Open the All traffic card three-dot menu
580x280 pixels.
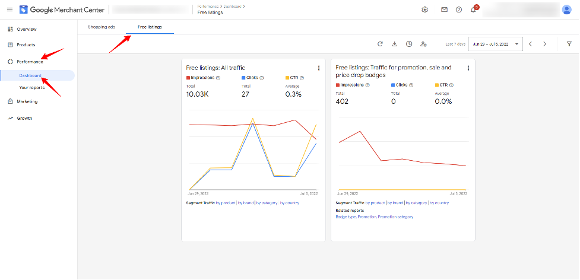pos(318,68)
